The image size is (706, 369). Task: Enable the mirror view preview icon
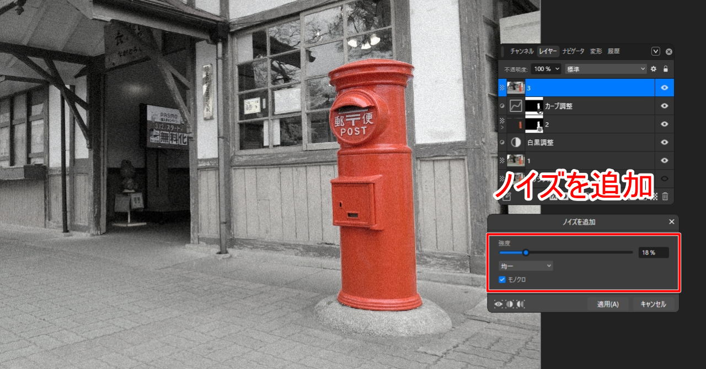521,304
